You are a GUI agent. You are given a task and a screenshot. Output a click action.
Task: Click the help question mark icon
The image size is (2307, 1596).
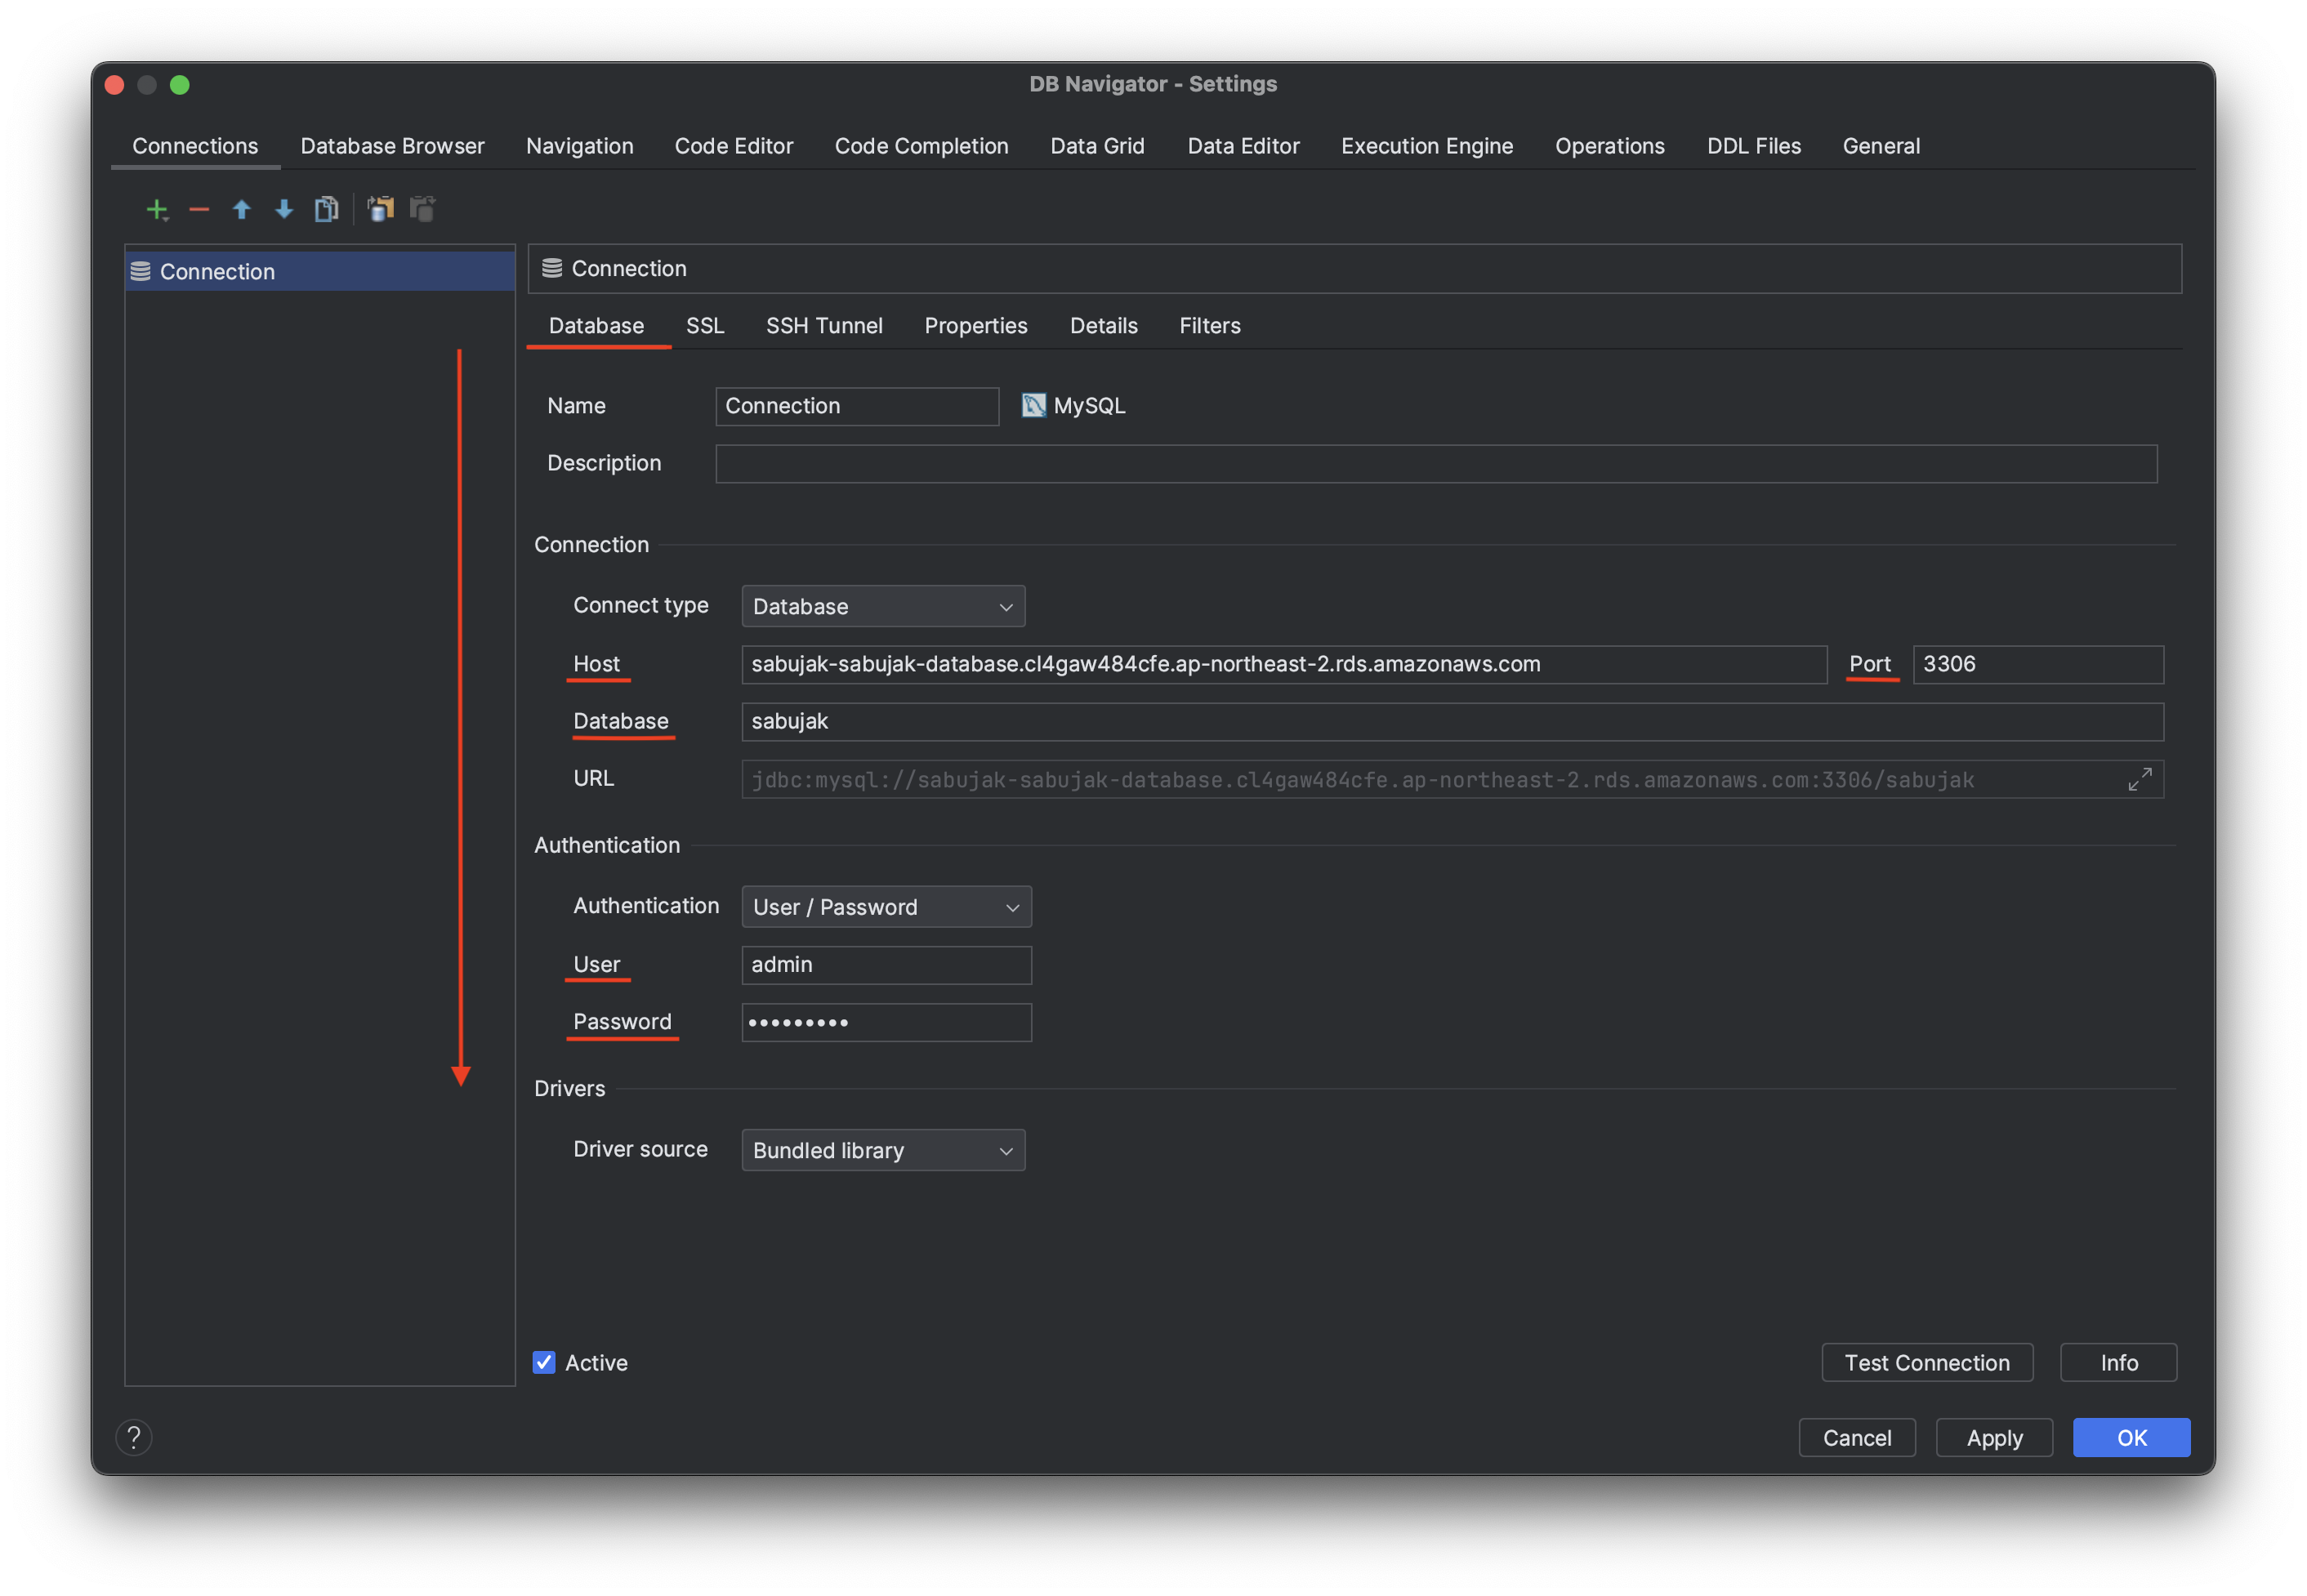(134, 1437)
